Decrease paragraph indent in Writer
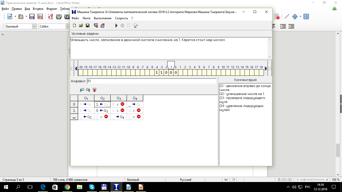 tap(291, 26)
